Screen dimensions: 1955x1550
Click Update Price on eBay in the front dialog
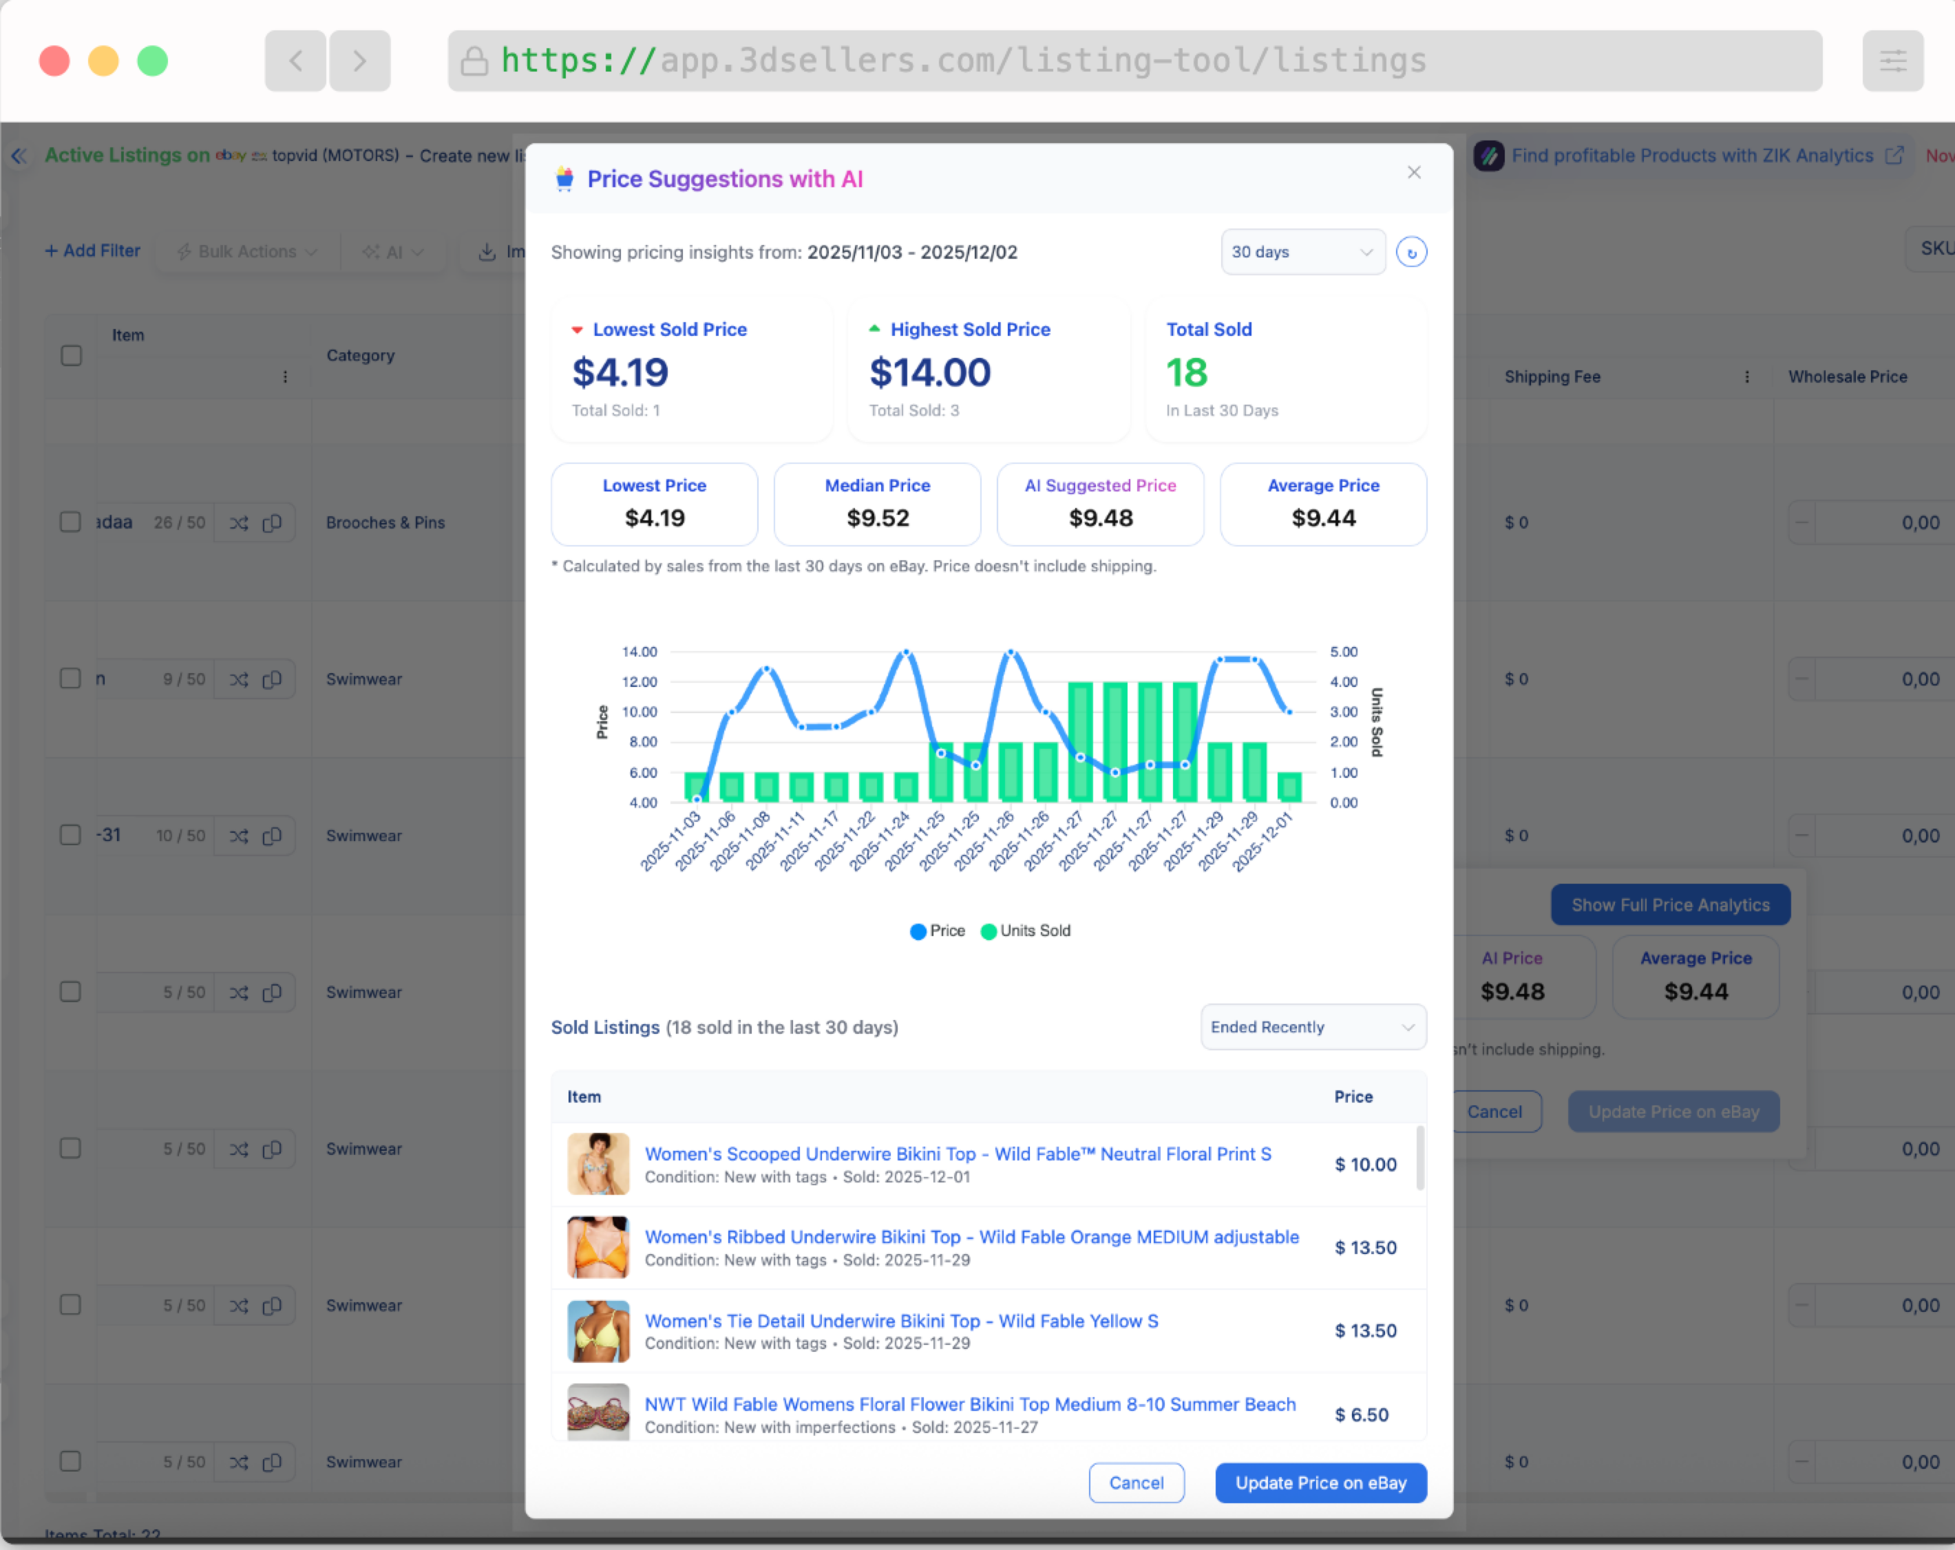(x=1320, y=1483)
